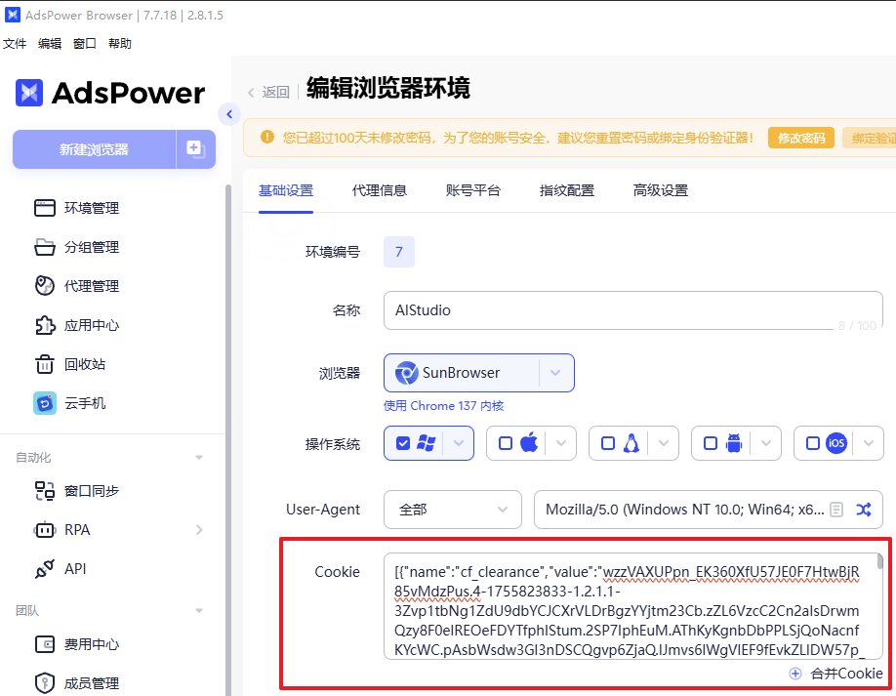
Task: Click the shuffle User-Agent randomize icon
Action: (864, 510)
